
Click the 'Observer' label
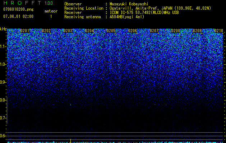click(x=73, y=4)
